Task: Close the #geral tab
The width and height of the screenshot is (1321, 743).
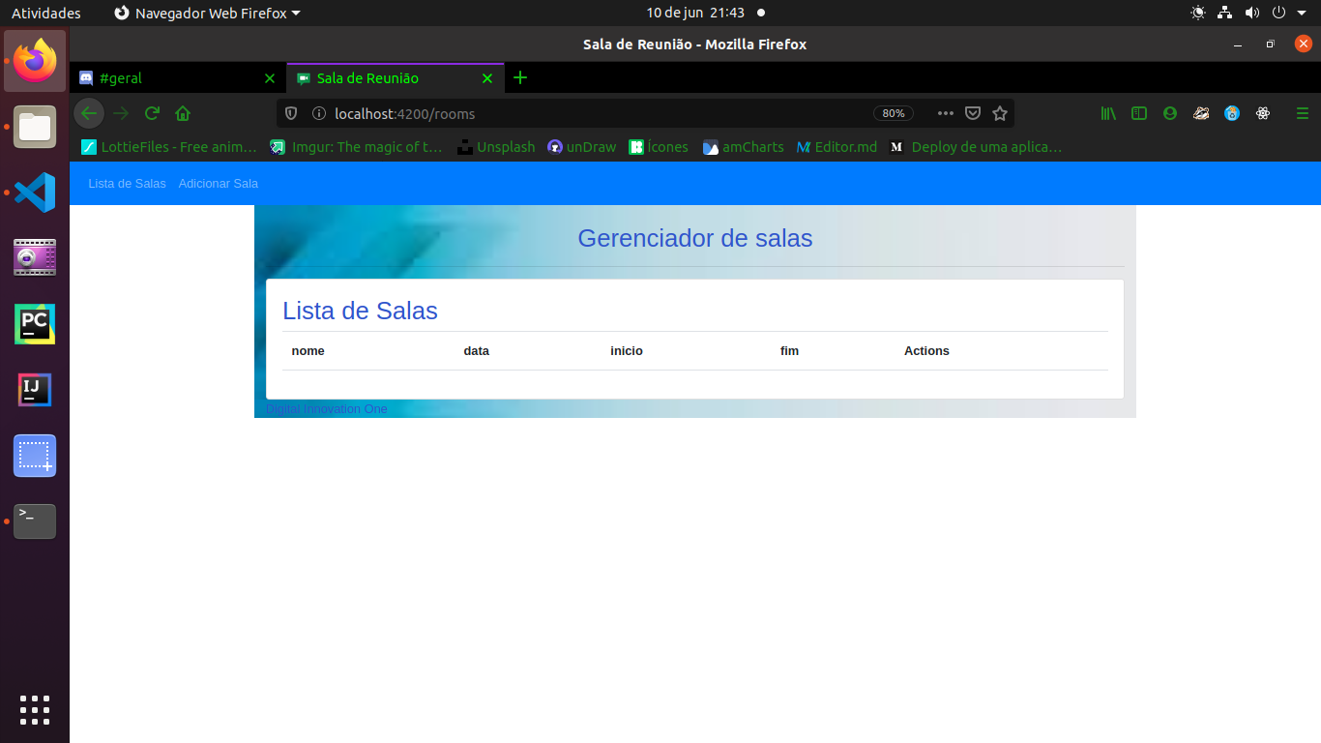Action: coord(270,78)
